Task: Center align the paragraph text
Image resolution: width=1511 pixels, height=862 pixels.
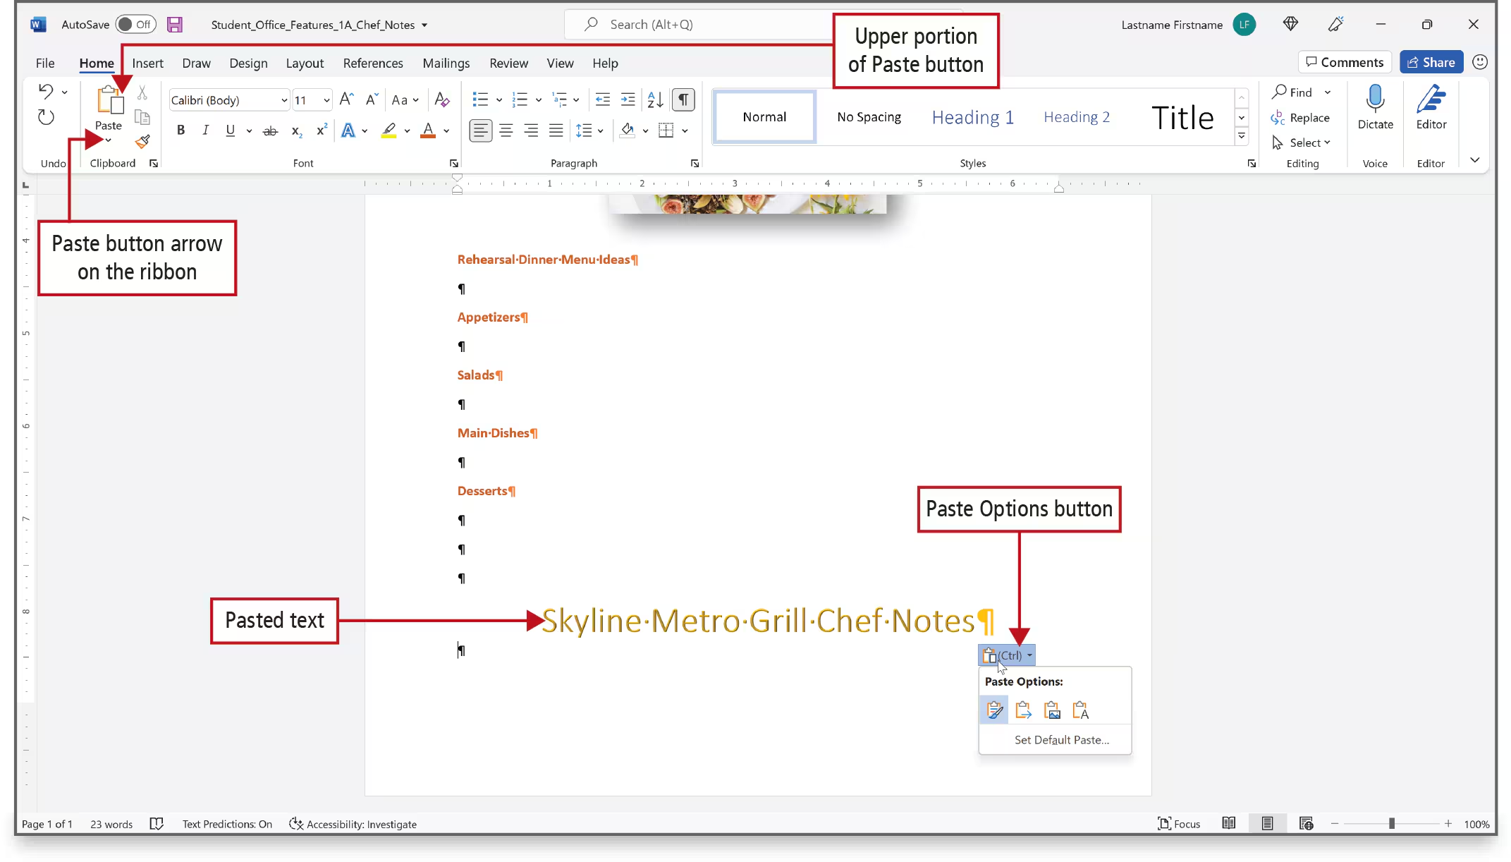Action: tap(506, 130)
